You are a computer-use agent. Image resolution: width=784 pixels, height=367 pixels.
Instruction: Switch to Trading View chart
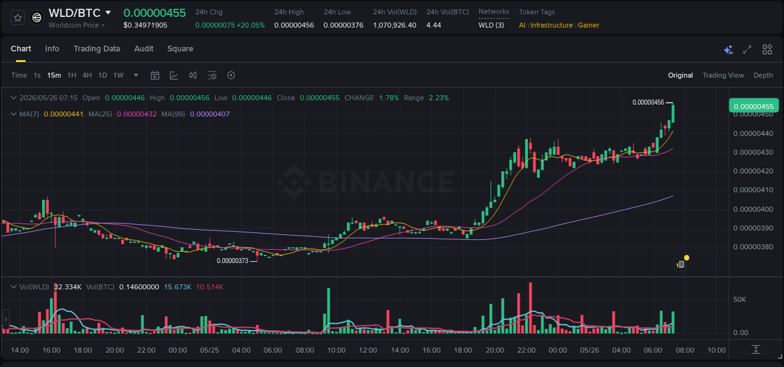(x=723, y=75)
